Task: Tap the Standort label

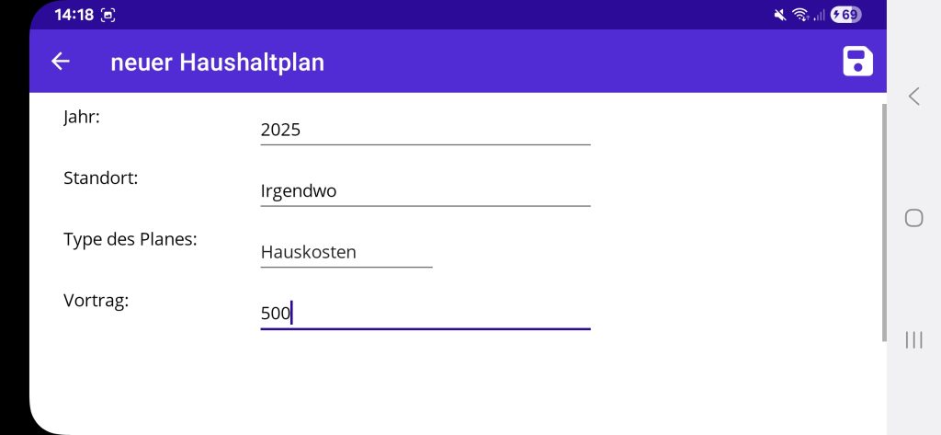Action: point(100,177)
